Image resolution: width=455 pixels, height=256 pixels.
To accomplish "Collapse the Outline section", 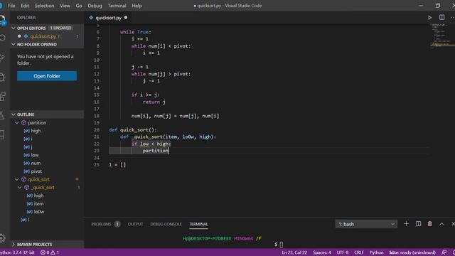I will 14,114.
